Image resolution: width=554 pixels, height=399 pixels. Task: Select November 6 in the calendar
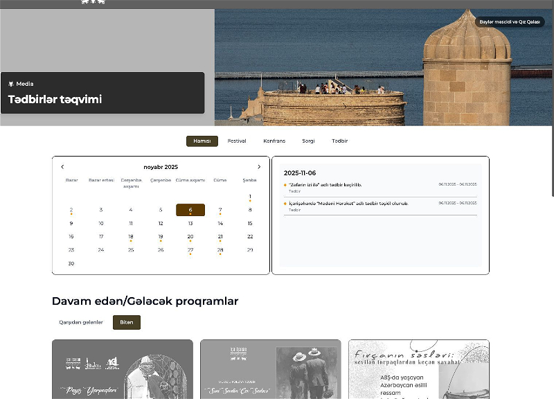pos(190,210)
